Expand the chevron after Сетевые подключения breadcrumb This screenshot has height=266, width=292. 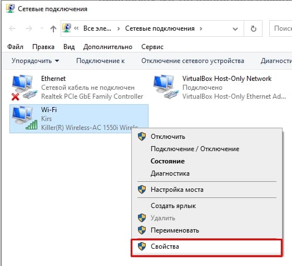click(201, 29)
